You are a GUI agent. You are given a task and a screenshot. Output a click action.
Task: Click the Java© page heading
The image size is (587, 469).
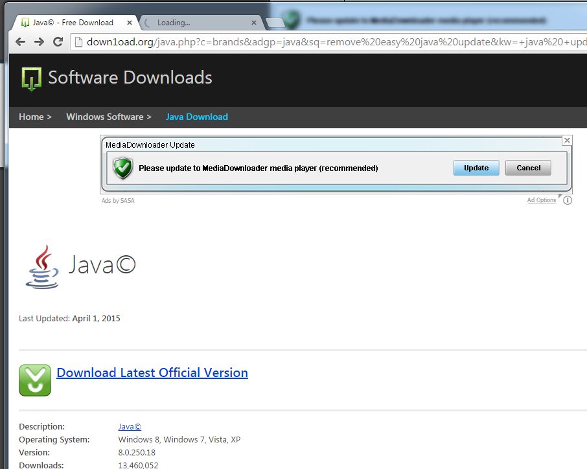coord(102,266)
